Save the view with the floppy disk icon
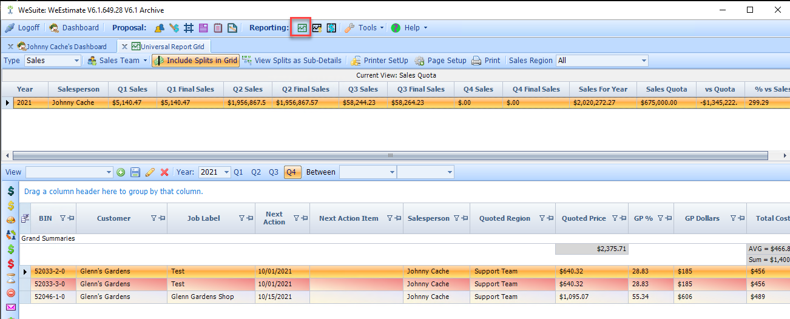Viewport: 790px width, 319px height. pyautogui.click(x=135, y=172)
